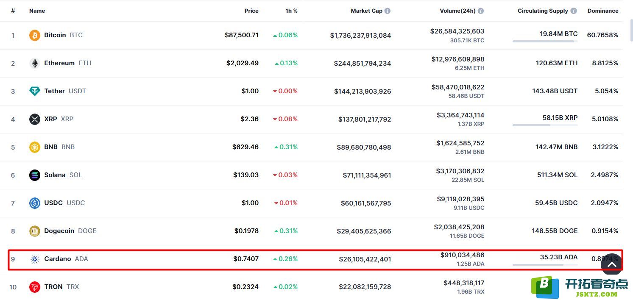Viewport: 633px width, 300px height.
Task: Click the green Tether logo icon
Action: coord(35,91)
